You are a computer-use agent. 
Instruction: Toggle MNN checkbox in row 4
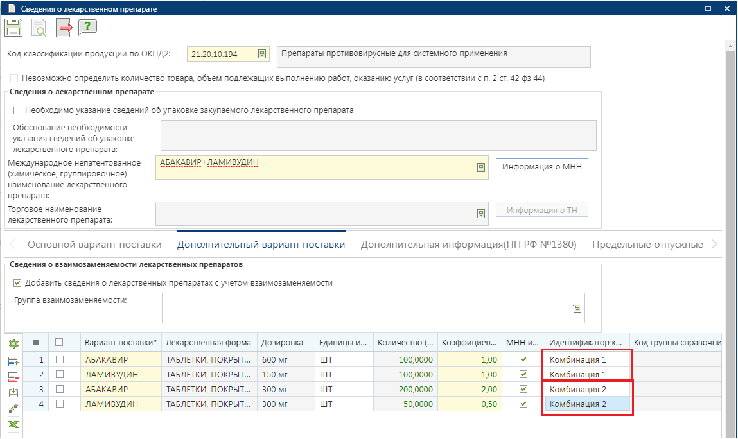point(523,404)
